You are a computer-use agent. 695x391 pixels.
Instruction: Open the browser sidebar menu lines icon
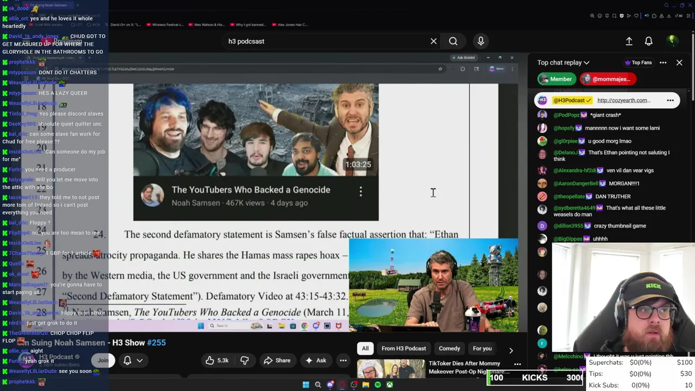pos(688,16)
